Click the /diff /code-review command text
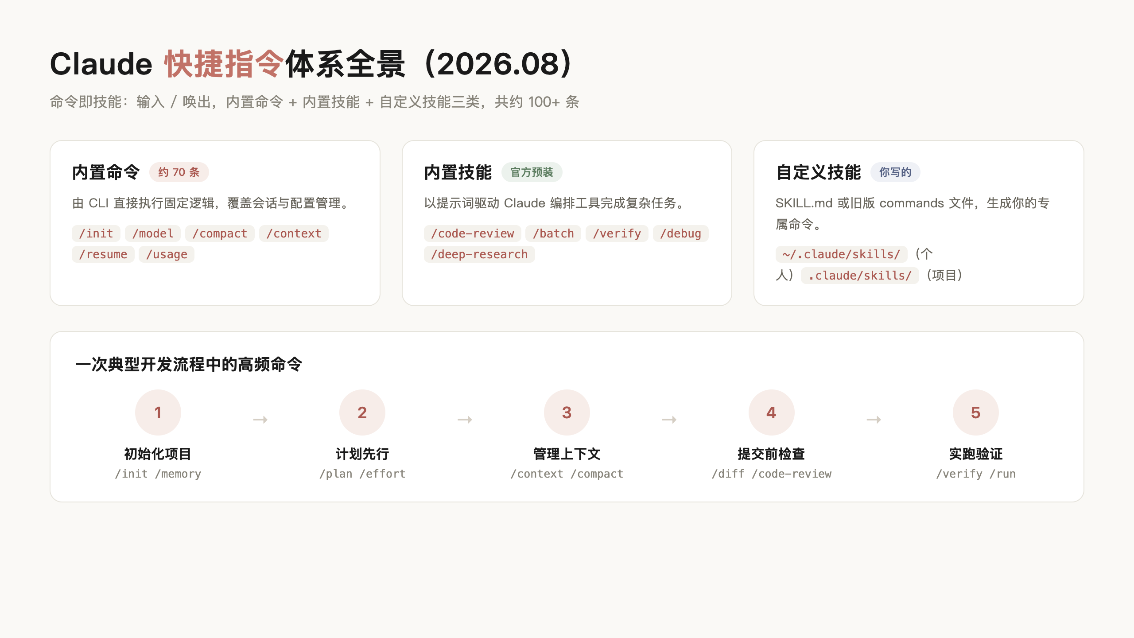 pyautogui.click(x=772, y=474)
